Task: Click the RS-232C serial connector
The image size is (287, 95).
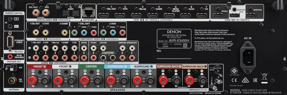Action: pyautogui.click(x=11, y=42)
